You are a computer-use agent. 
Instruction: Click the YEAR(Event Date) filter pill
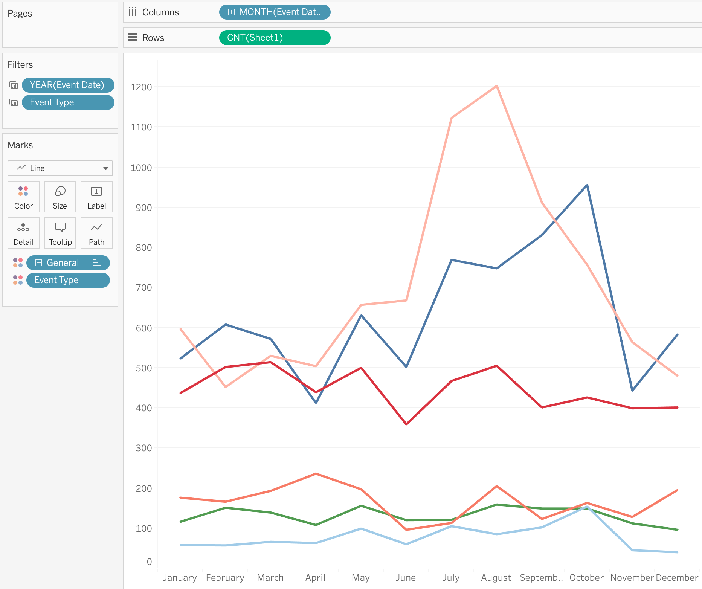(x=68, y=85)
